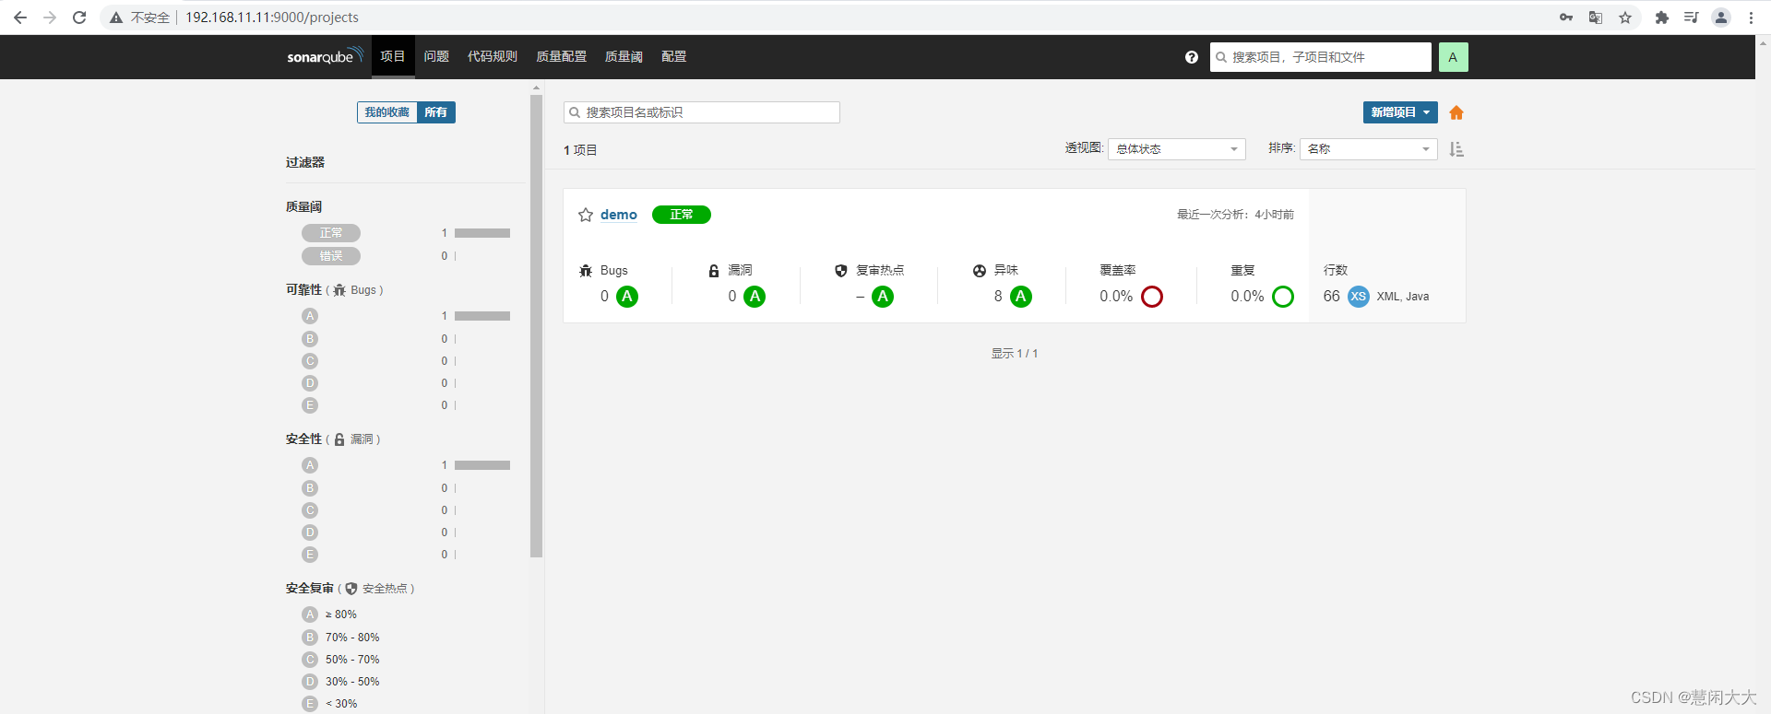The image size is (1771, 714).
Task: Click the Bugs A rating badge
Action: 627,297
